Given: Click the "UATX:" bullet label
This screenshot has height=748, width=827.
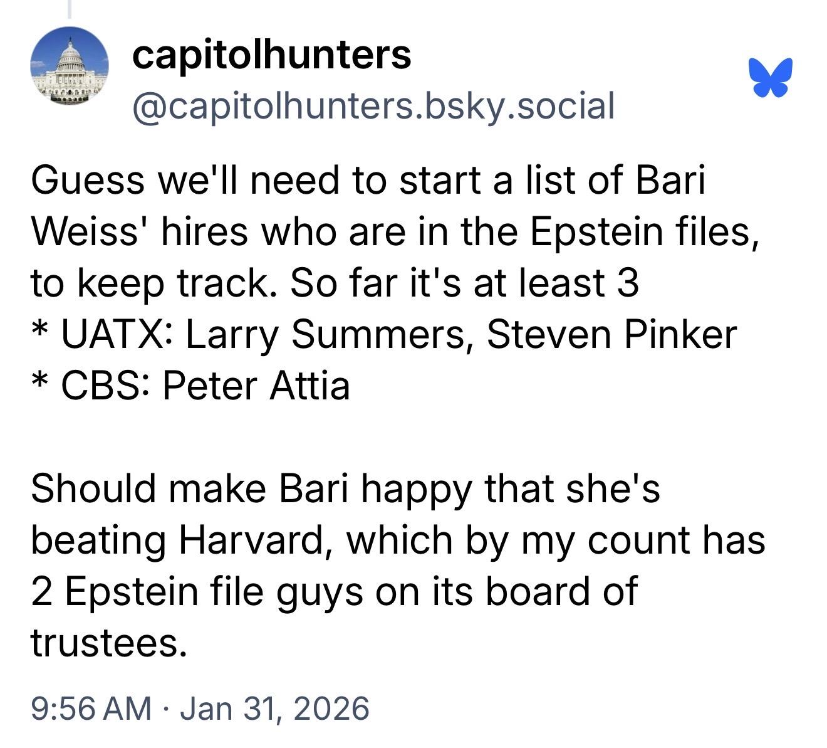Looking at the screenshot, I should click(x=118, y=335).
